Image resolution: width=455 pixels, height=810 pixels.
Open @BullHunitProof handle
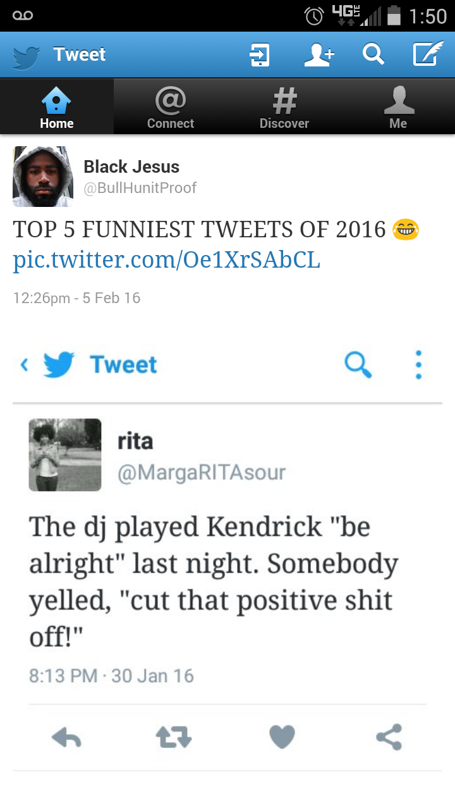140,188
